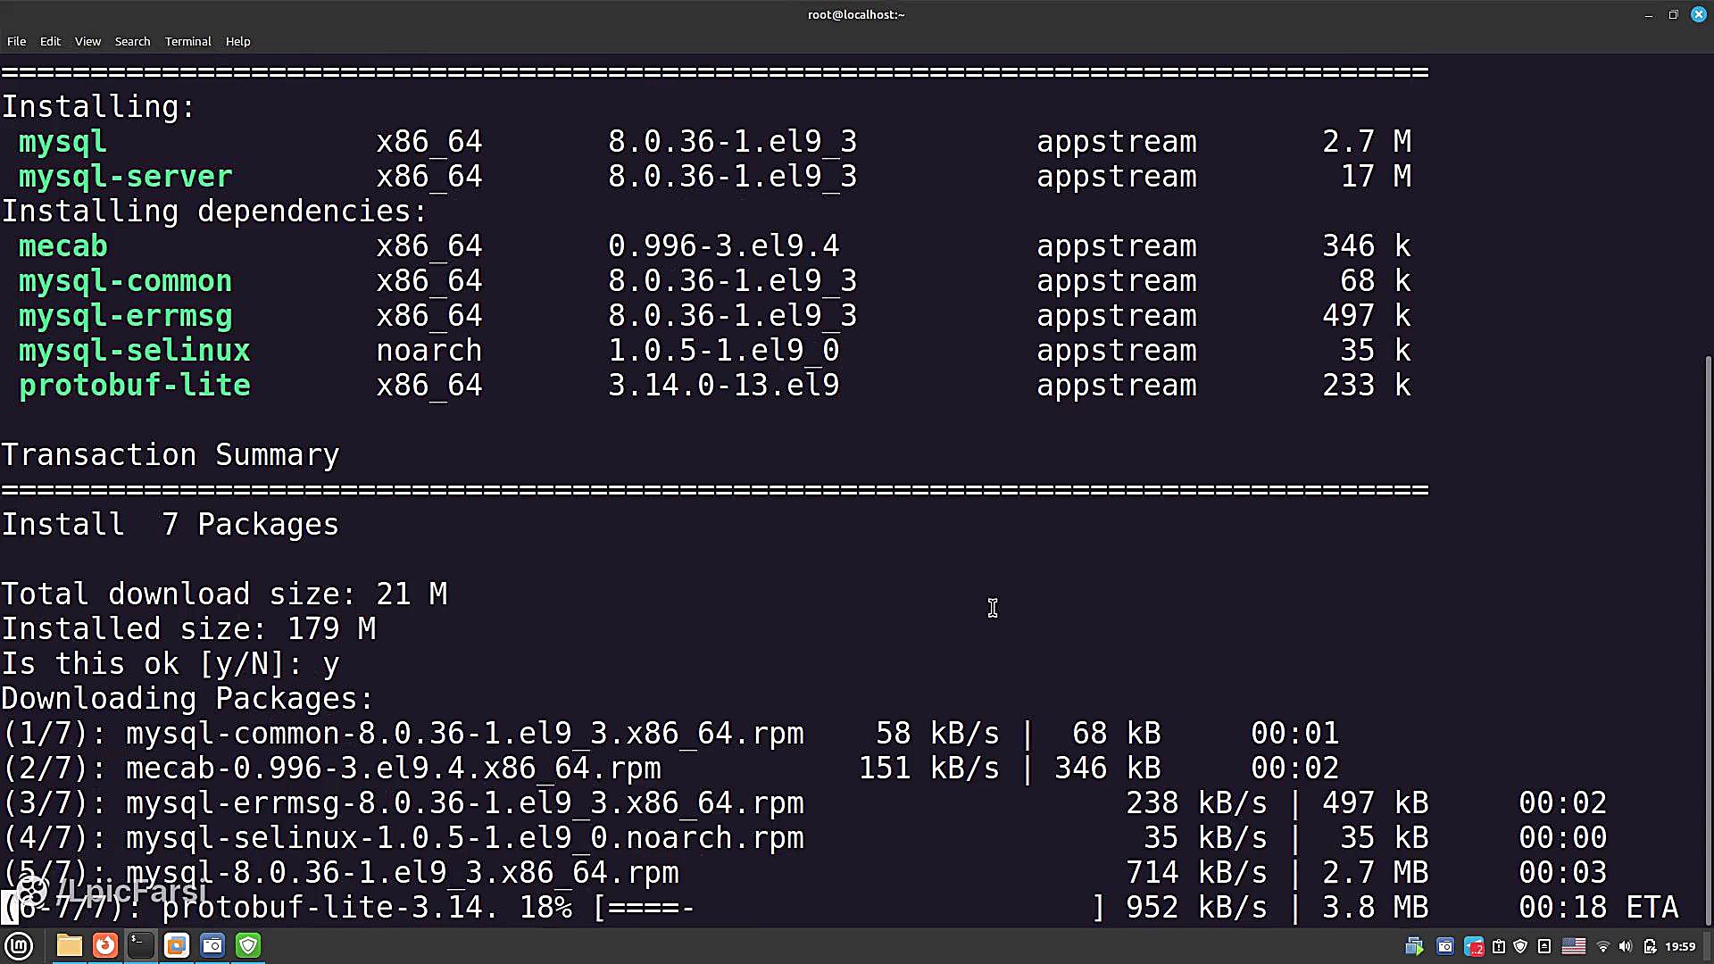Click the 18% download progress bar
Screen dimensions: 1714x964
point(848,908)
